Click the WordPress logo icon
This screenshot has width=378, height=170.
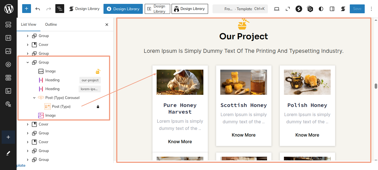click(9, 9)
